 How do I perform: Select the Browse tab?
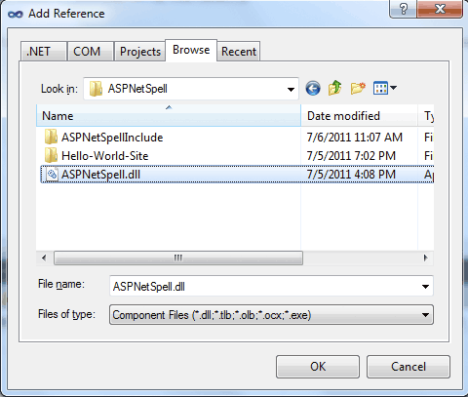click(191, 50)
